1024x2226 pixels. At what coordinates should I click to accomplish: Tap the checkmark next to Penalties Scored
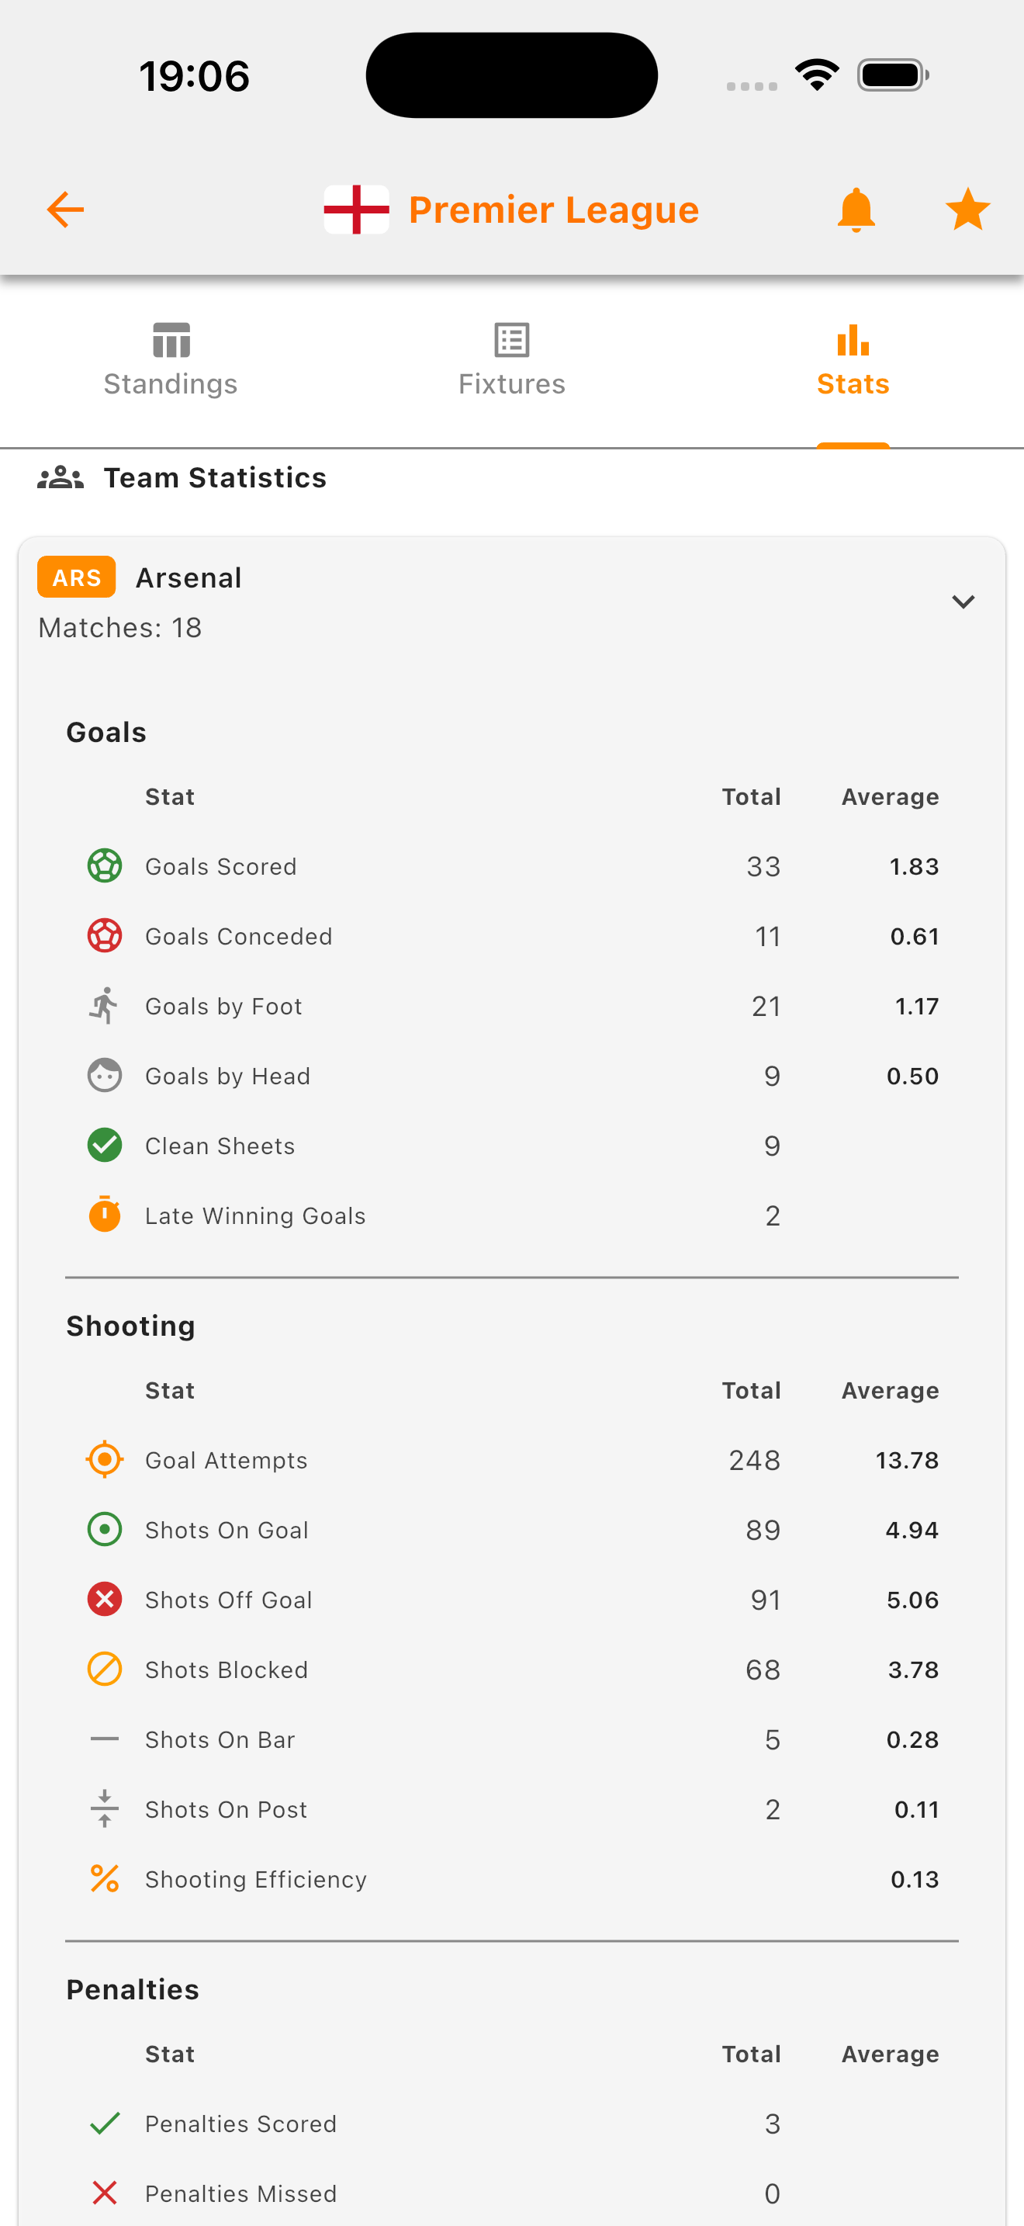104,2124
